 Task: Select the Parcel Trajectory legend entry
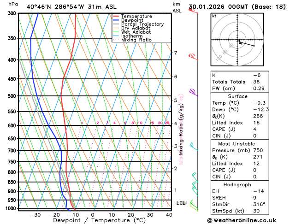(138, 24)
